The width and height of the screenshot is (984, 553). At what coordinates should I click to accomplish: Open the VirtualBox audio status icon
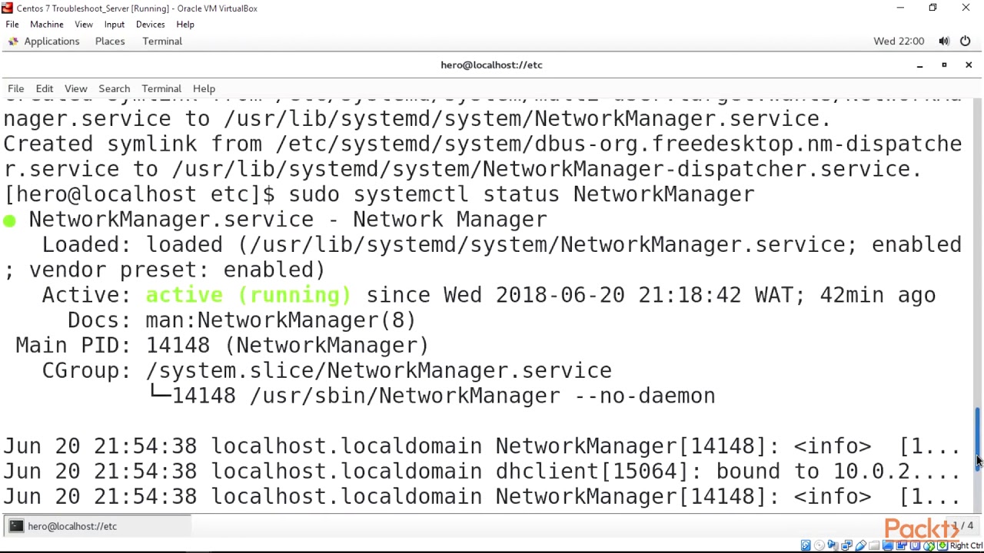point(833,546)
